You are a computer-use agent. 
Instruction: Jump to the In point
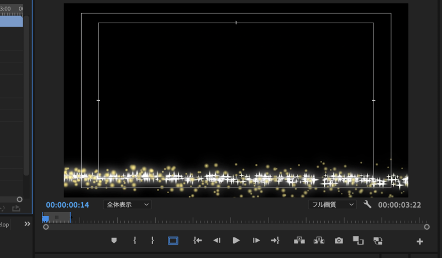pyautogui.click(x=197, y=241)
